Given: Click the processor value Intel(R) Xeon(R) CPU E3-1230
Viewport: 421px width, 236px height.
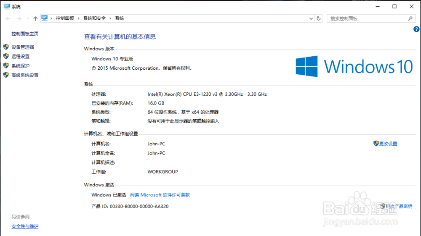Looking at the screenshot, I should 207,94.
